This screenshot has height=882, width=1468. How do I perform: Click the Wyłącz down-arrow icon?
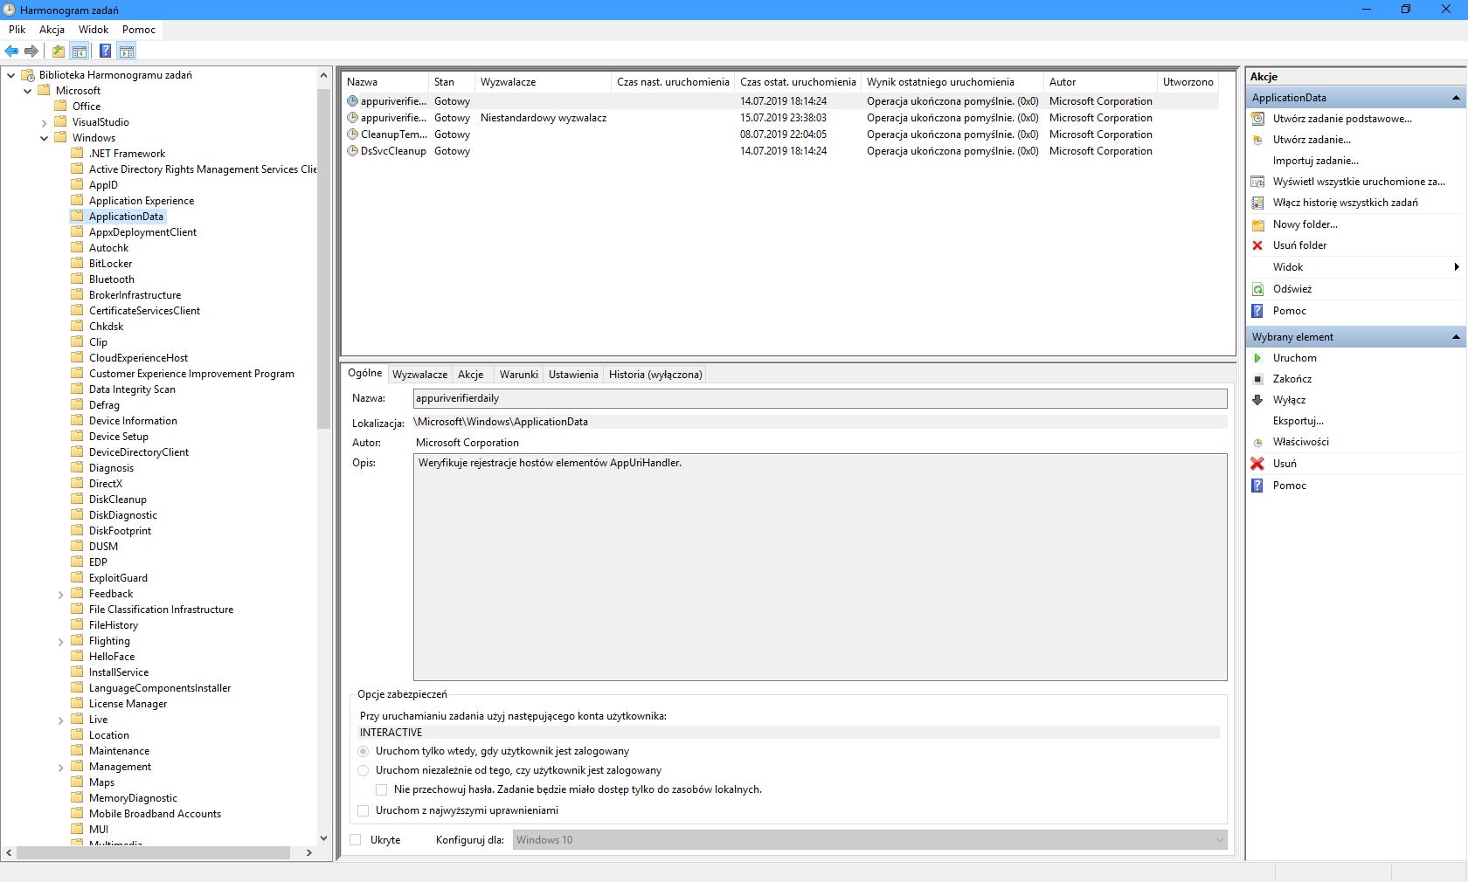(1257, 400)
